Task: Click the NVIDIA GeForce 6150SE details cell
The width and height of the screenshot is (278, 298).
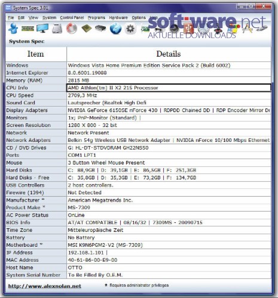Action: 169,110
